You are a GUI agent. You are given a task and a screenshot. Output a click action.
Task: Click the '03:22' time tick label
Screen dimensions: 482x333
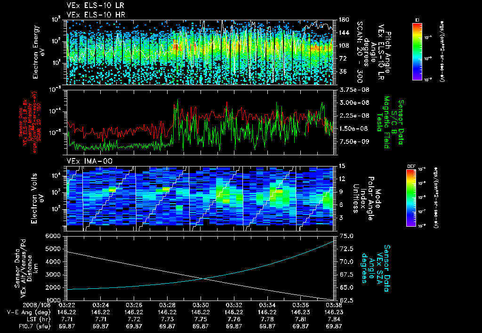point(67,306)
